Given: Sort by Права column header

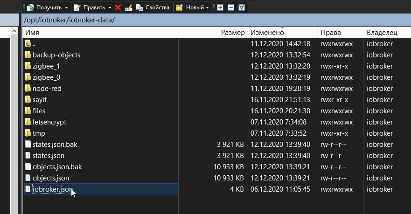Looking at the screenshot, I should (340, 33).
